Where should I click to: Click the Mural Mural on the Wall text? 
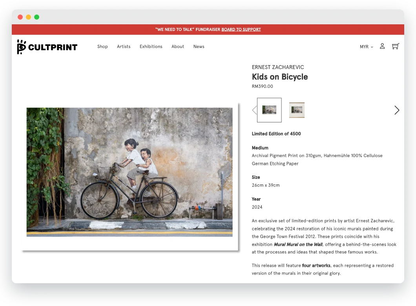click(298, 244)
